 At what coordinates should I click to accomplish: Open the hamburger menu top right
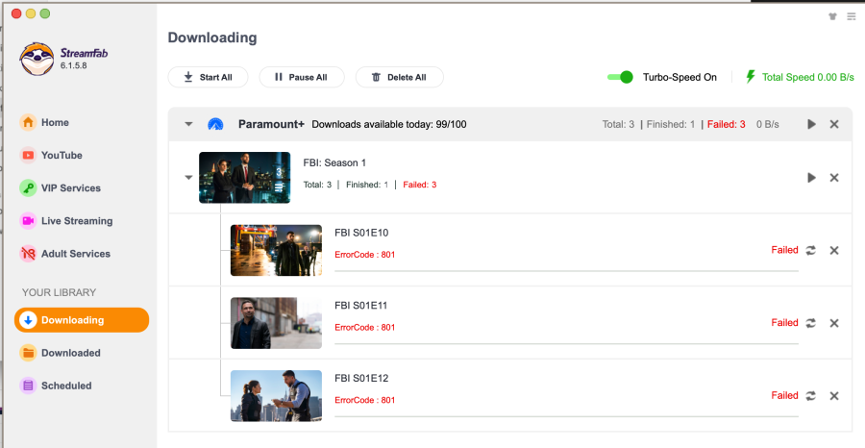[852, 16]
